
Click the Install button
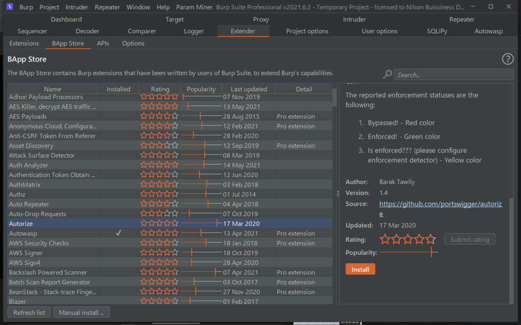tap(360, 269)
